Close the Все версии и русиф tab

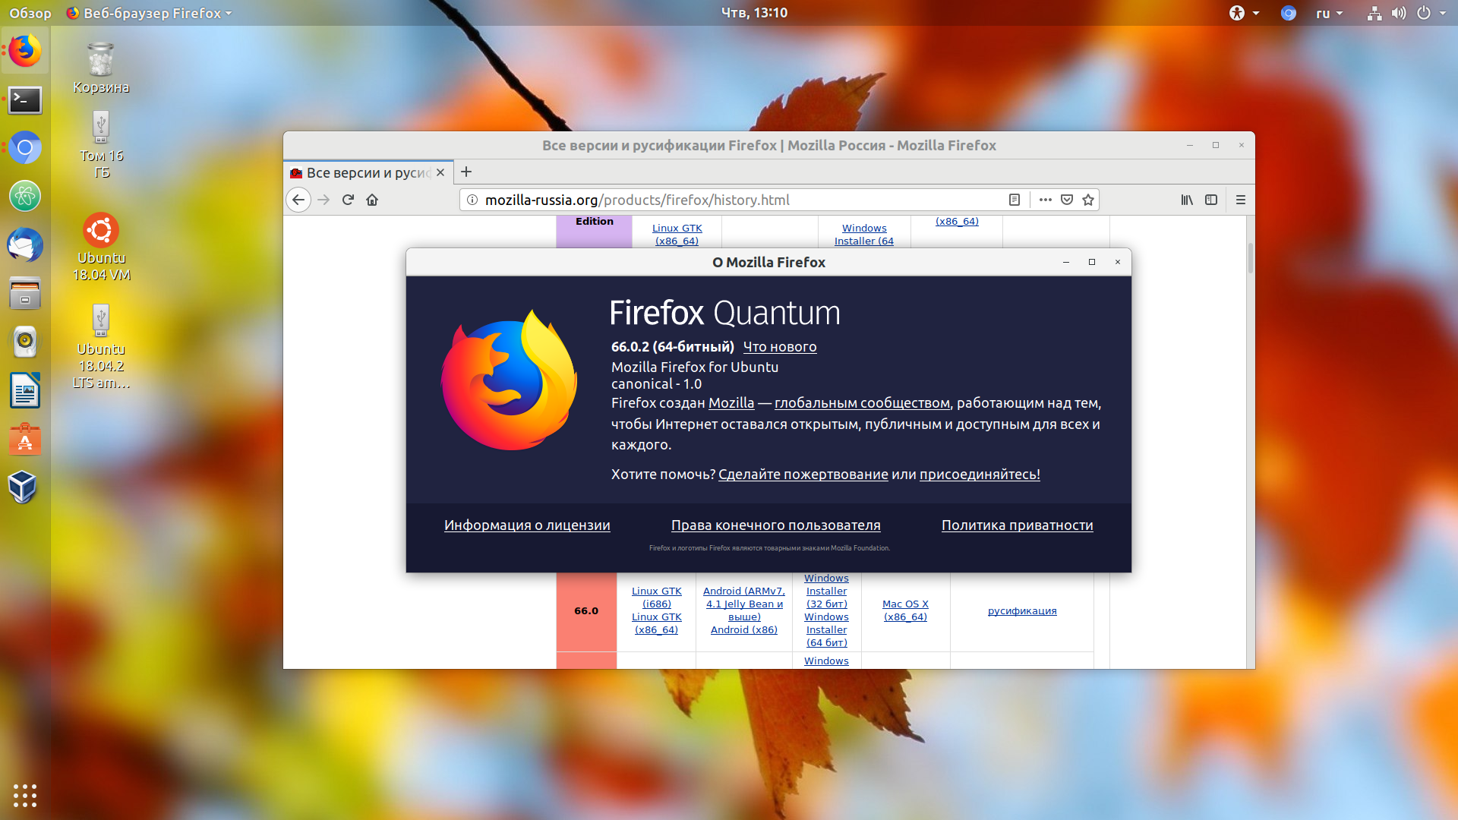[x=440, y=172]
